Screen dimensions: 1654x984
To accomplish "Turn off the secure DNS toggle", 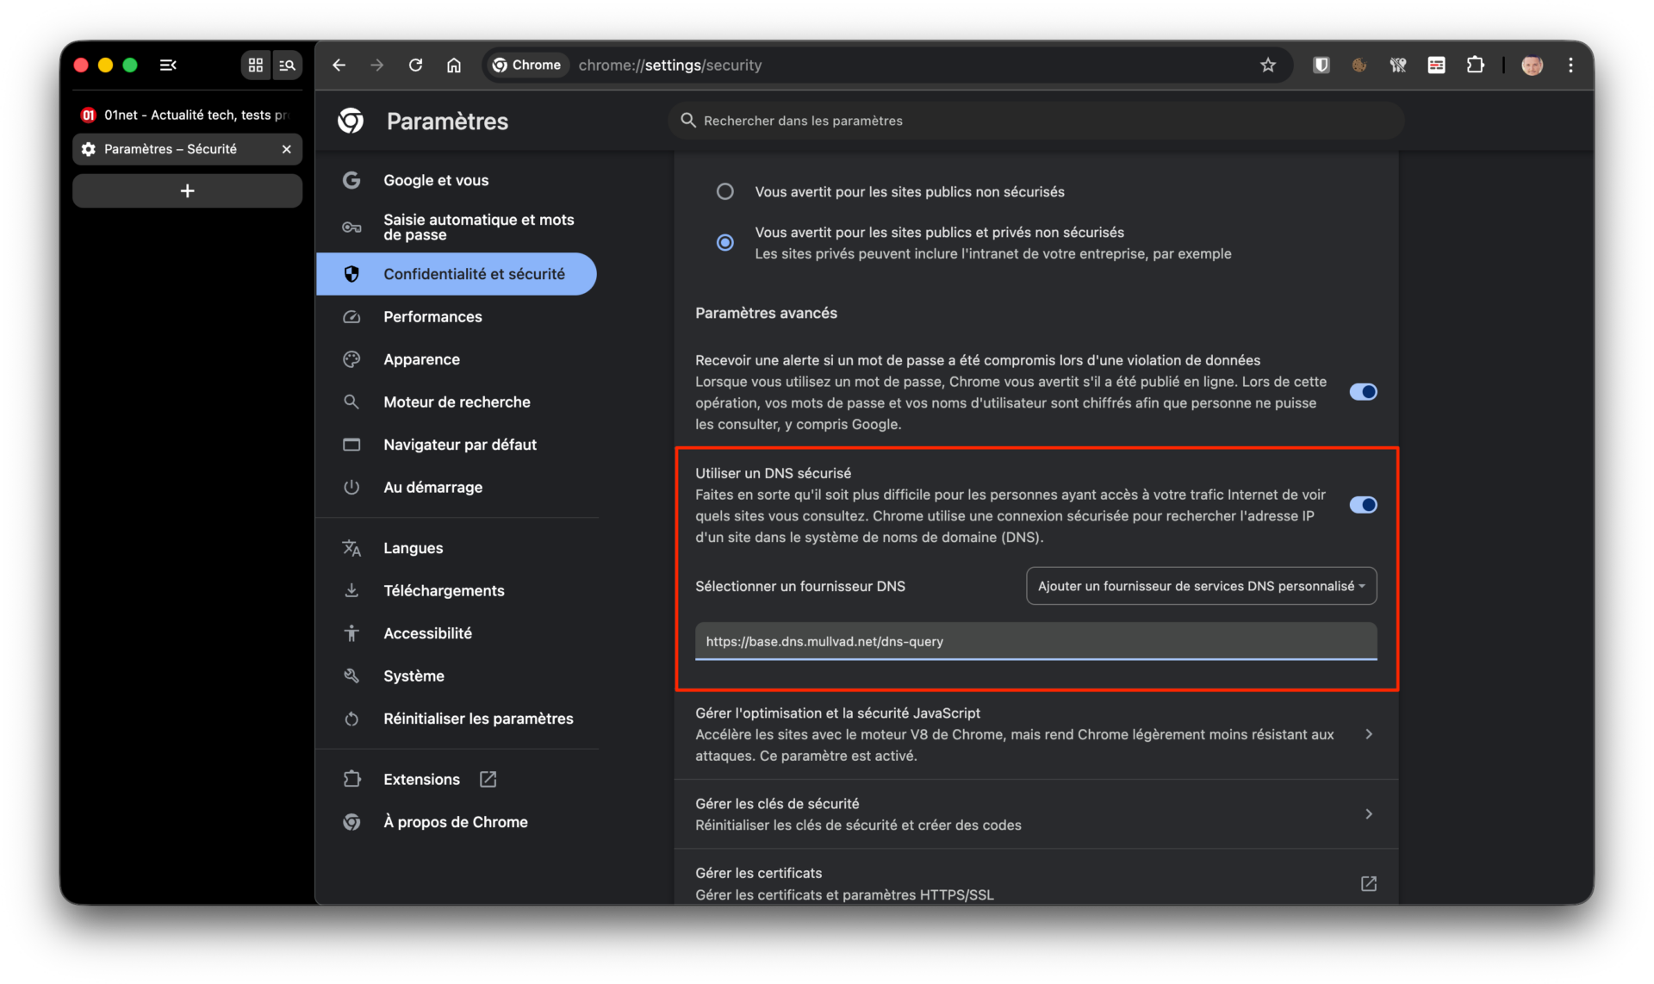I will [x=1363, y=505].
